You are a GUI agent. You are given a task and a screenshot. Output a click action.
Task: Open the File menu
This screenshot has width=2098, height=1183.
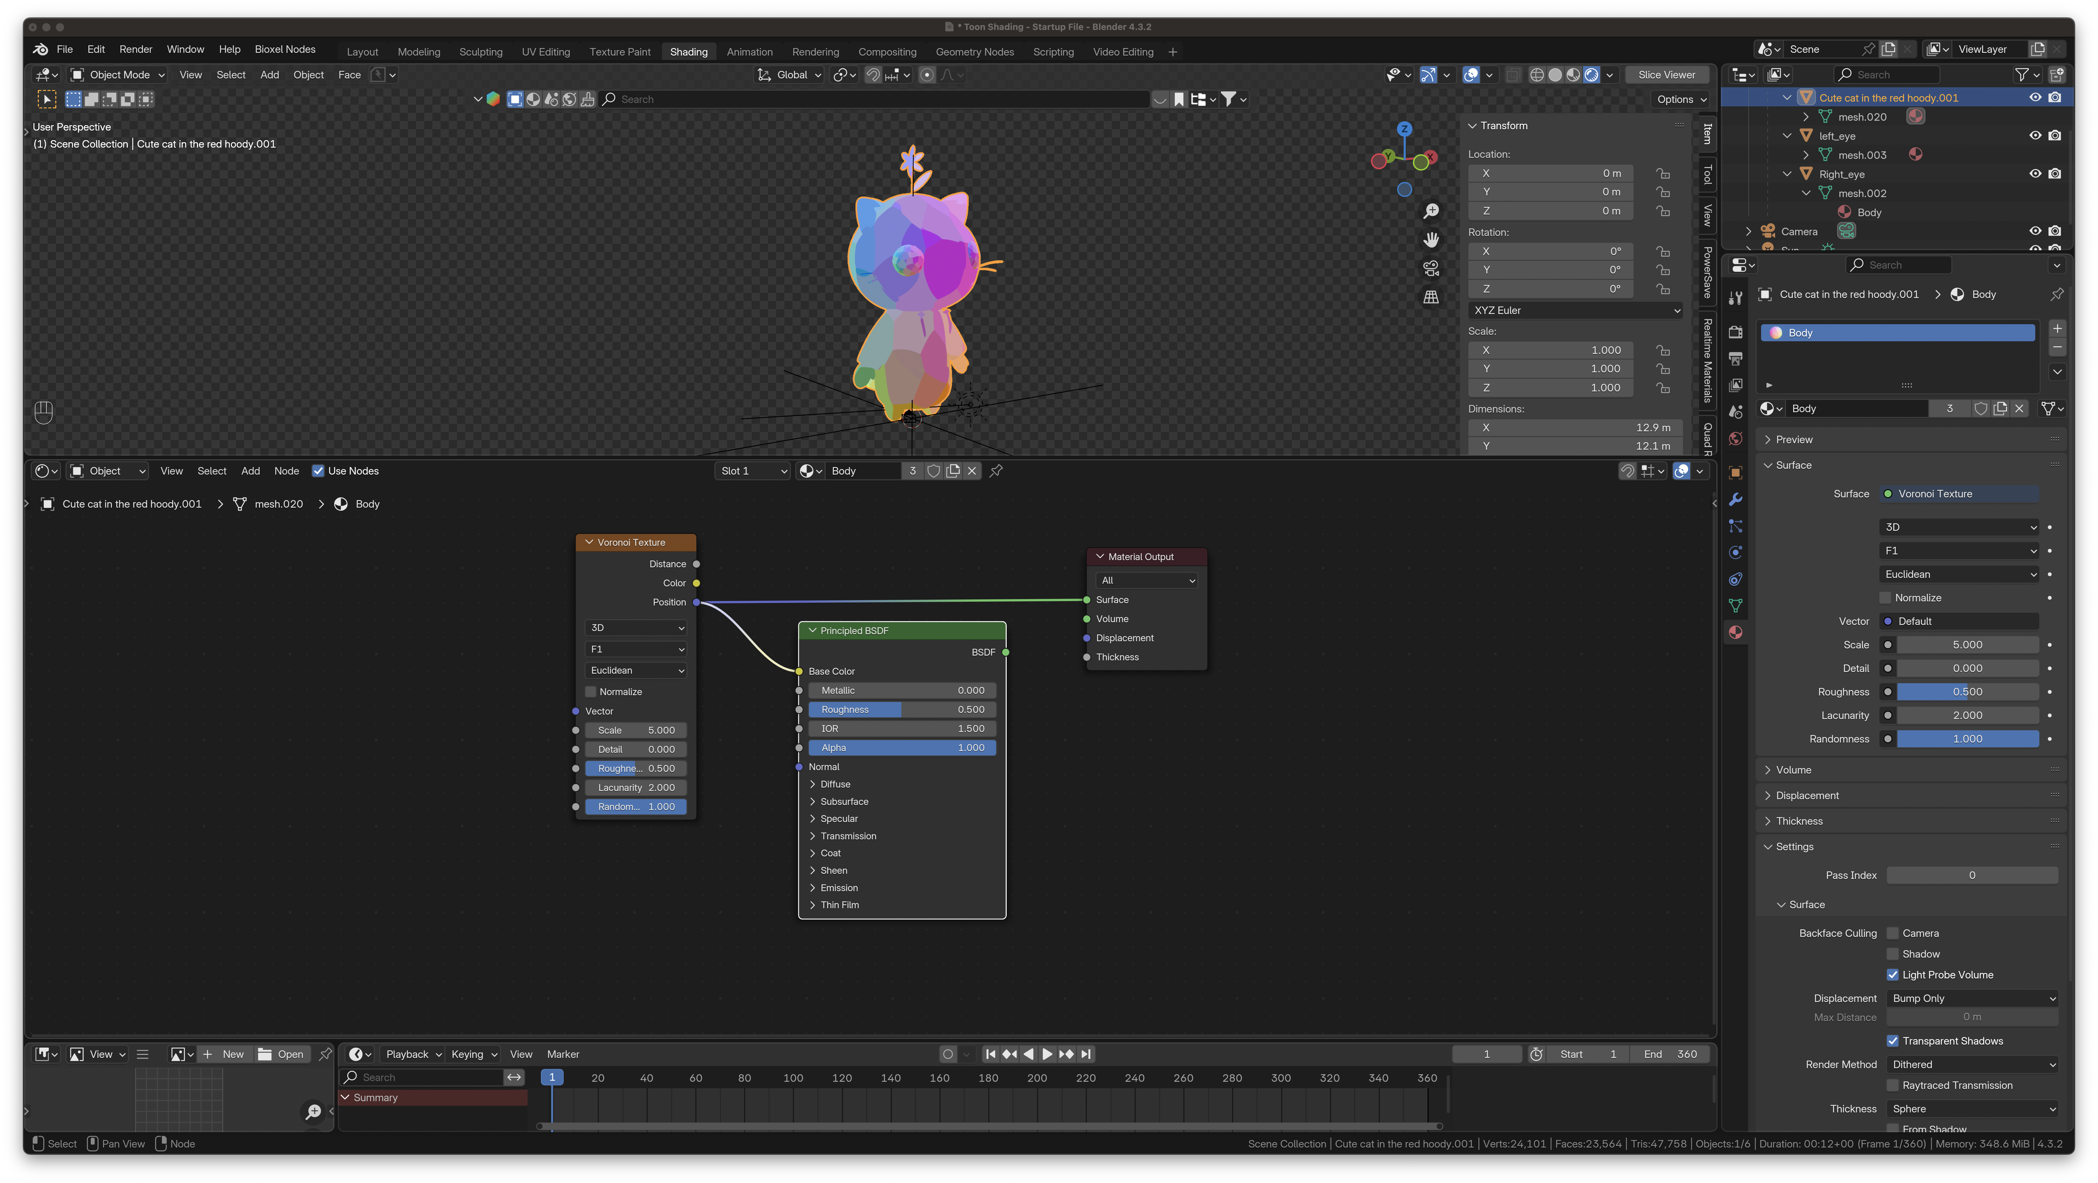coord(64,50)
